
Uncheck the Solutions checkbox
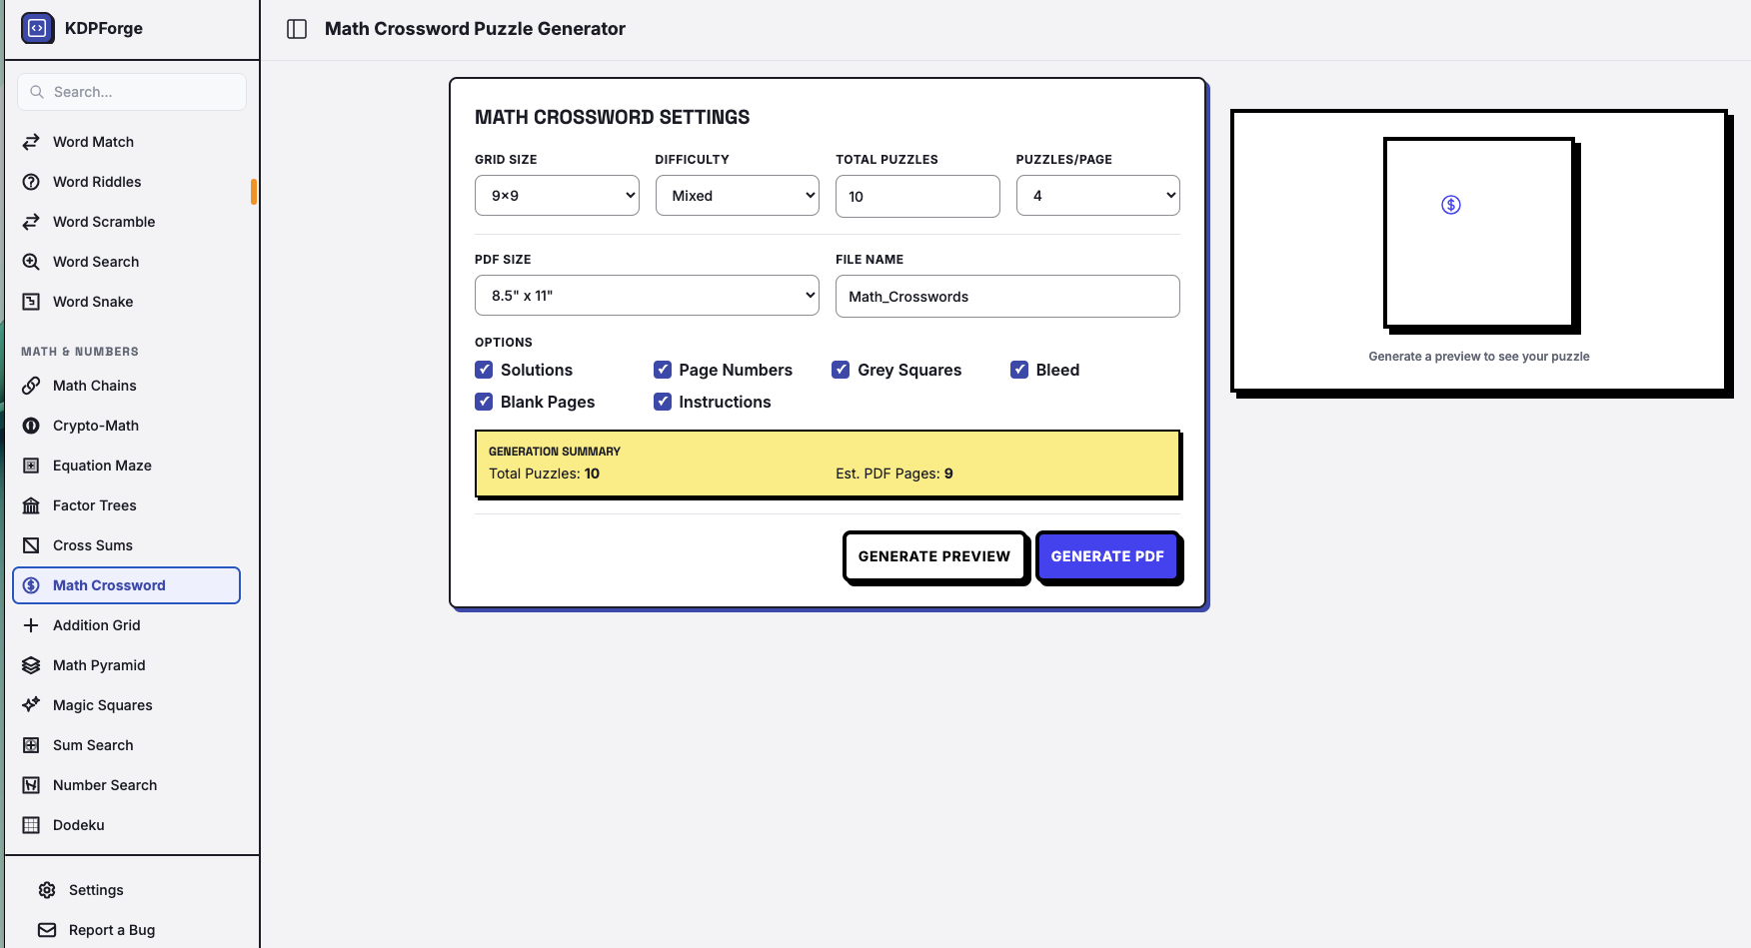pos(484,370)
